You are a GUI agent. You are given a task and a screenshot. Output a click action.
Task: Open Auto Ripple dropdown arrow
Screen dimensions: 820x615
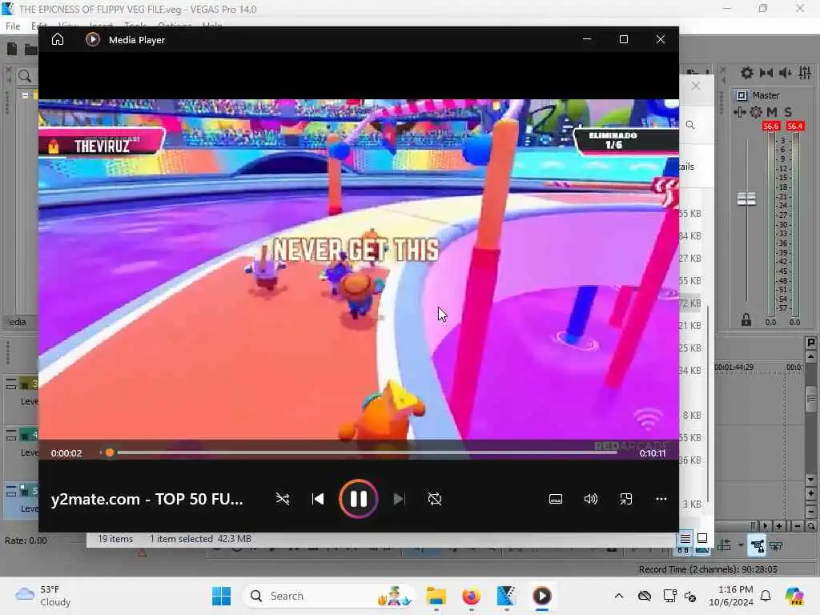pyautogui.click(x=741, y=545)
